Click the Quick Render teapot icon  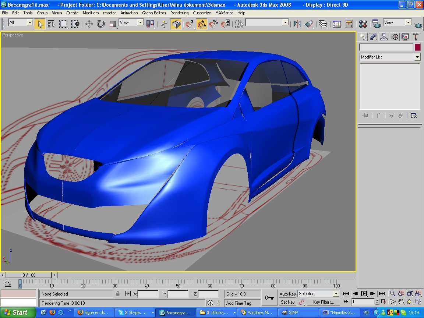click(x=418, y=25)
